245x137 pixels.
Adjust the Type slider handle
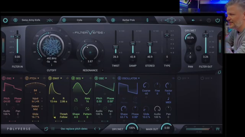167,35
